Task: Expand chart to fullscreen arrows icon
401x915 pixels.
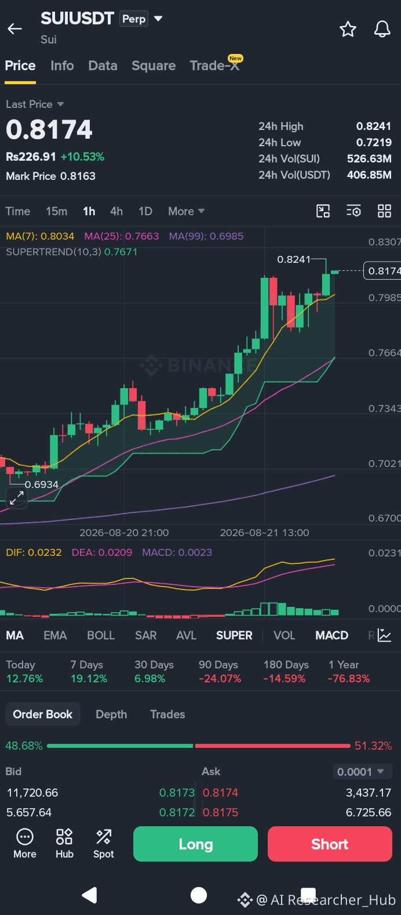Action: (17, 497)
